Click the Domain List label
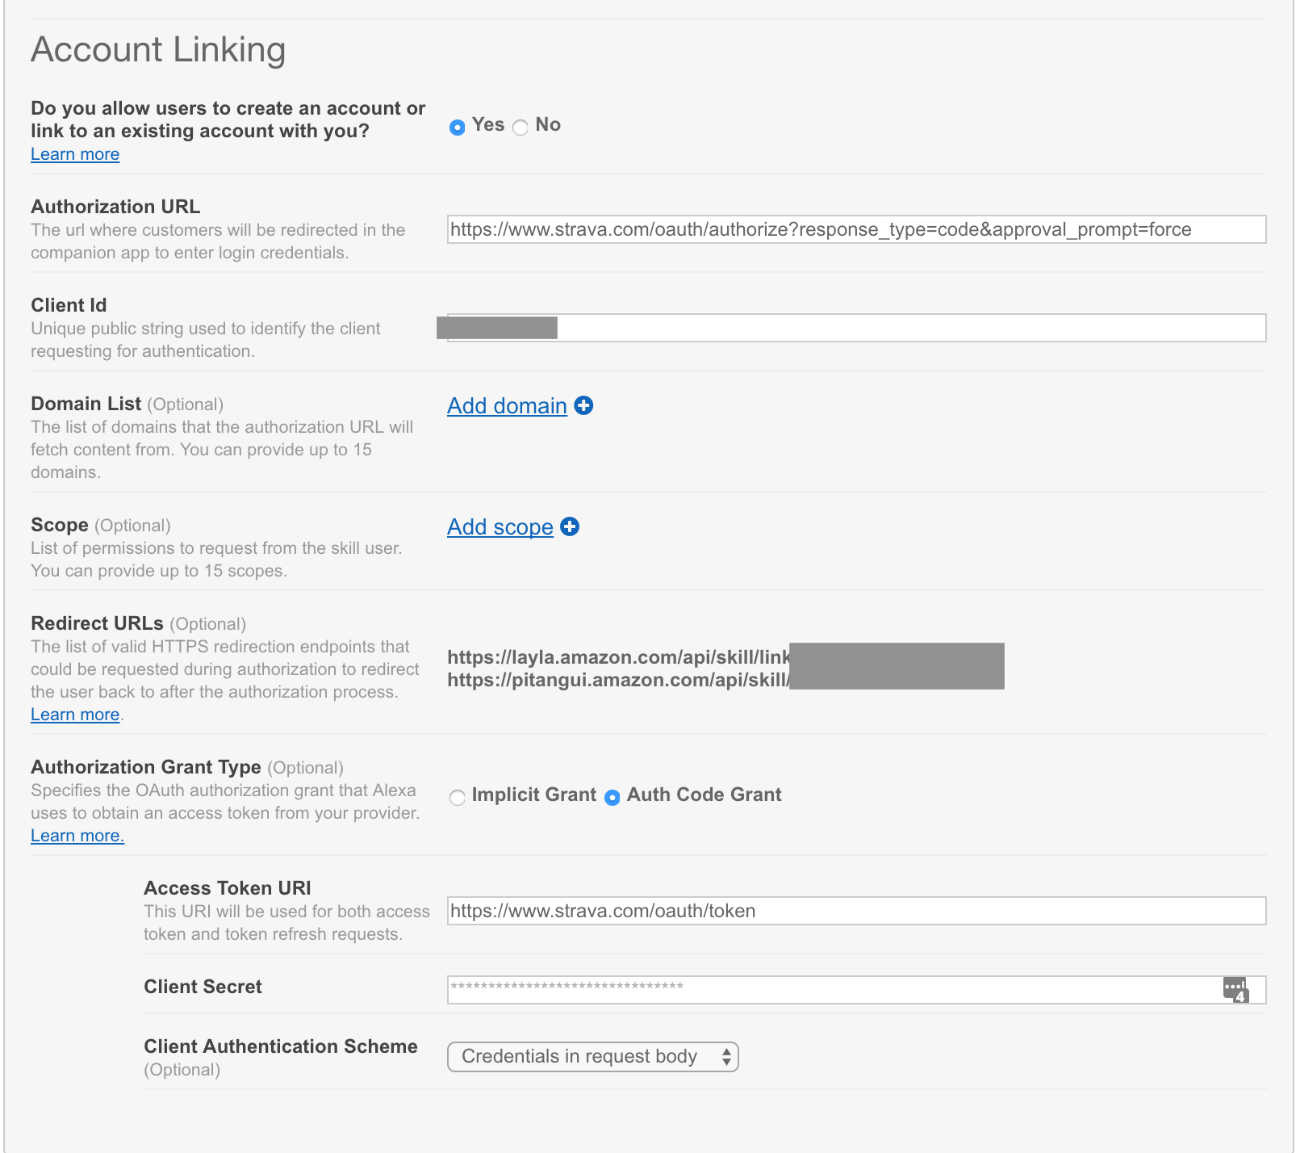1296x1153 pixels. [x=86, y=404]
